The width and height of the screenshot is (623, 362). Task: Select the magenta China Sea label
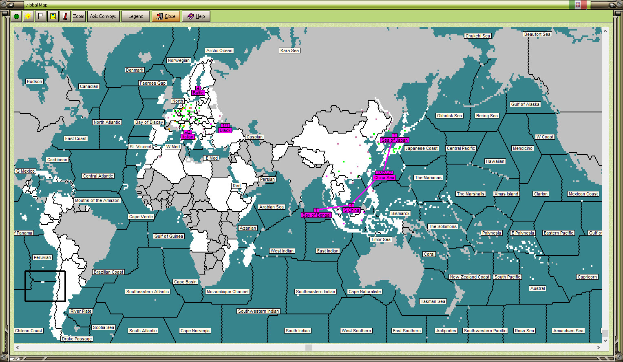384,178
